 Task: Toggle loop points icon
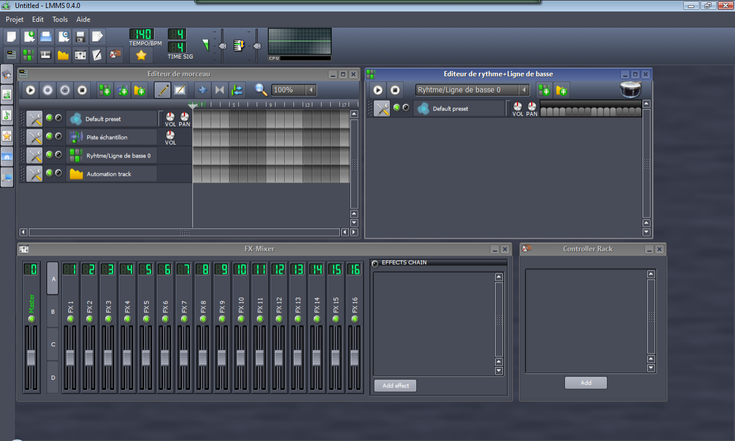pos(219,90)
